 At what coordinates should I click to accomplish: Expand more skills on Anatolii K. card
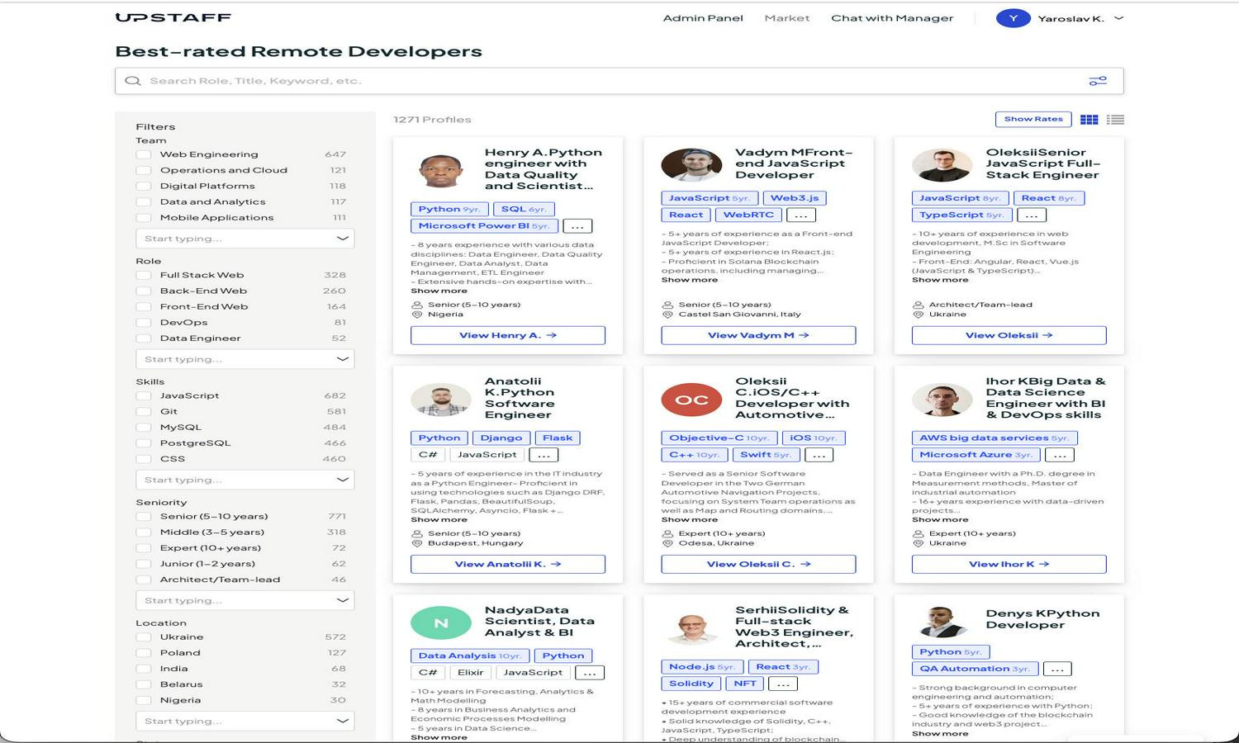coord(544,455)
